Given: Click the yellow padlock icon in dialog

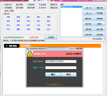Looking at the screenshot, I should click(30, 54).
